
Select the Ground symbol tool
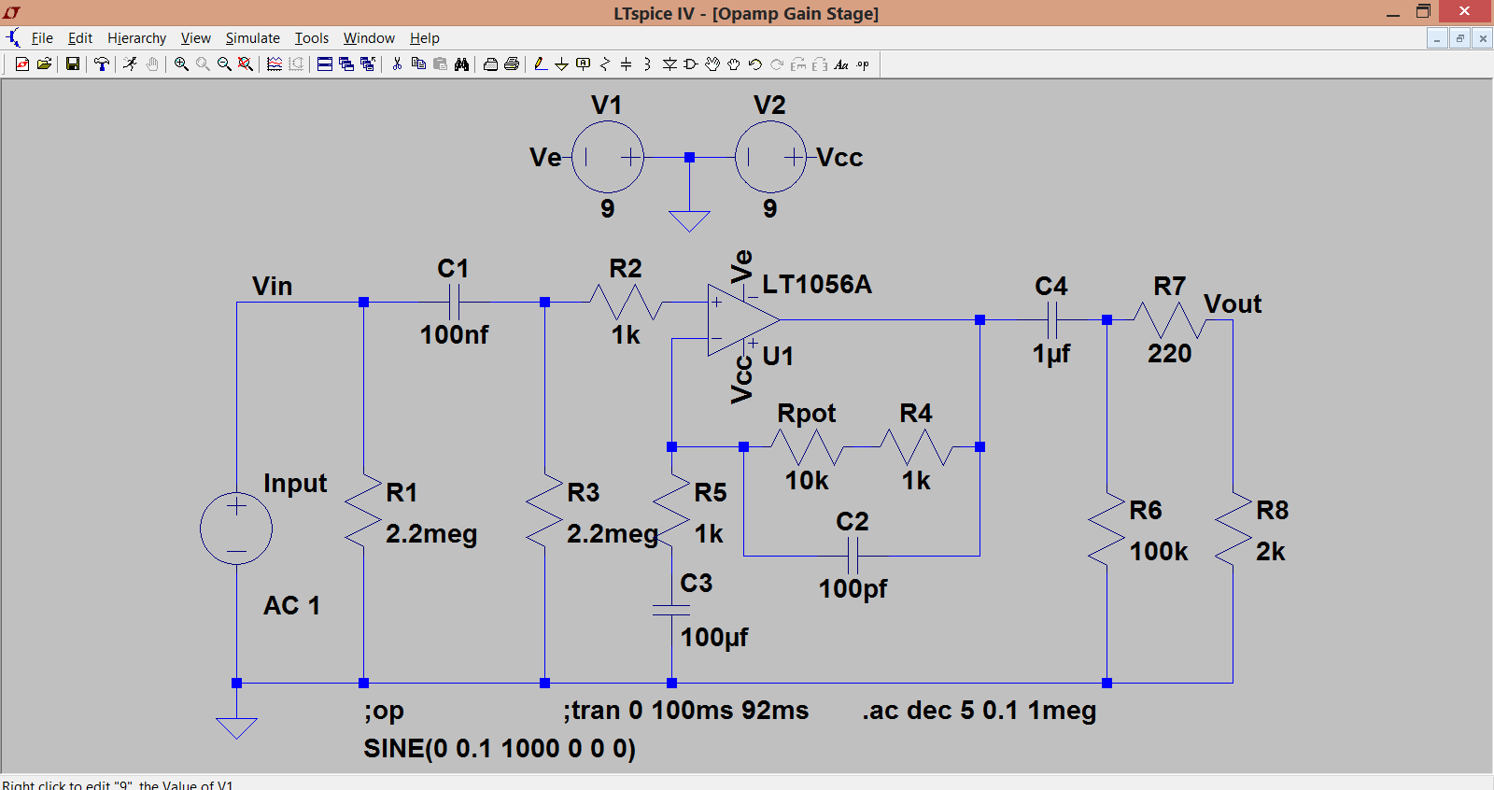[561, 63]
